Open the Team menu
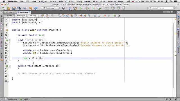The image size is (180, 101). click(x=95, y=1)
